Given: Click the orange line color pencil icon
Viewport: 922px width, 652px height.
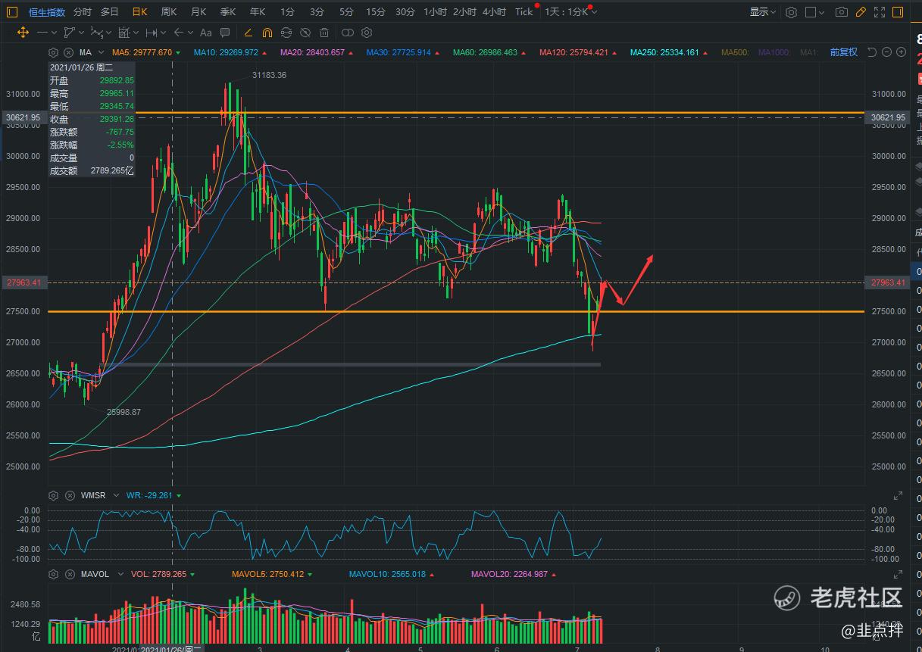Looking at the screenshot, I should [248, 33].
